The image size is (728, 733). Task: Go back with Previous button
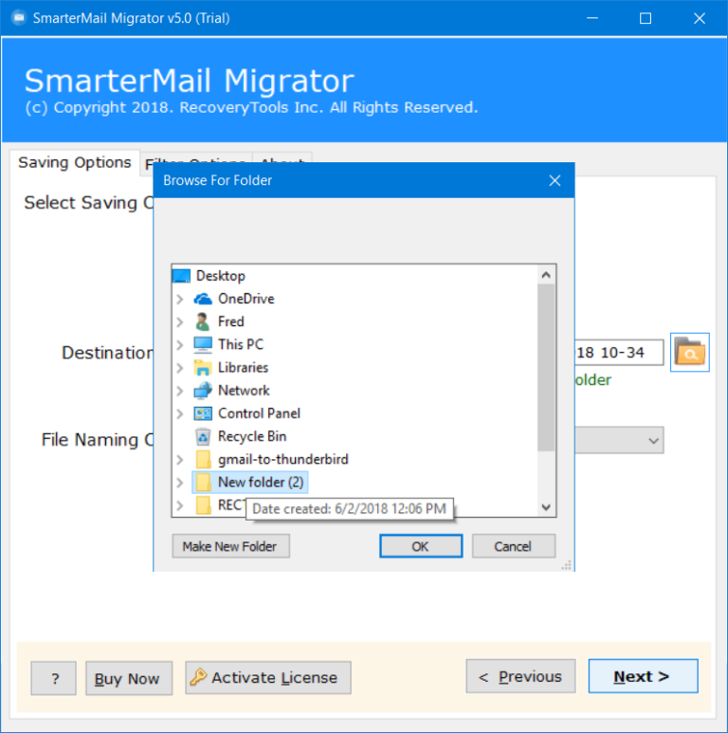[520, 676]
